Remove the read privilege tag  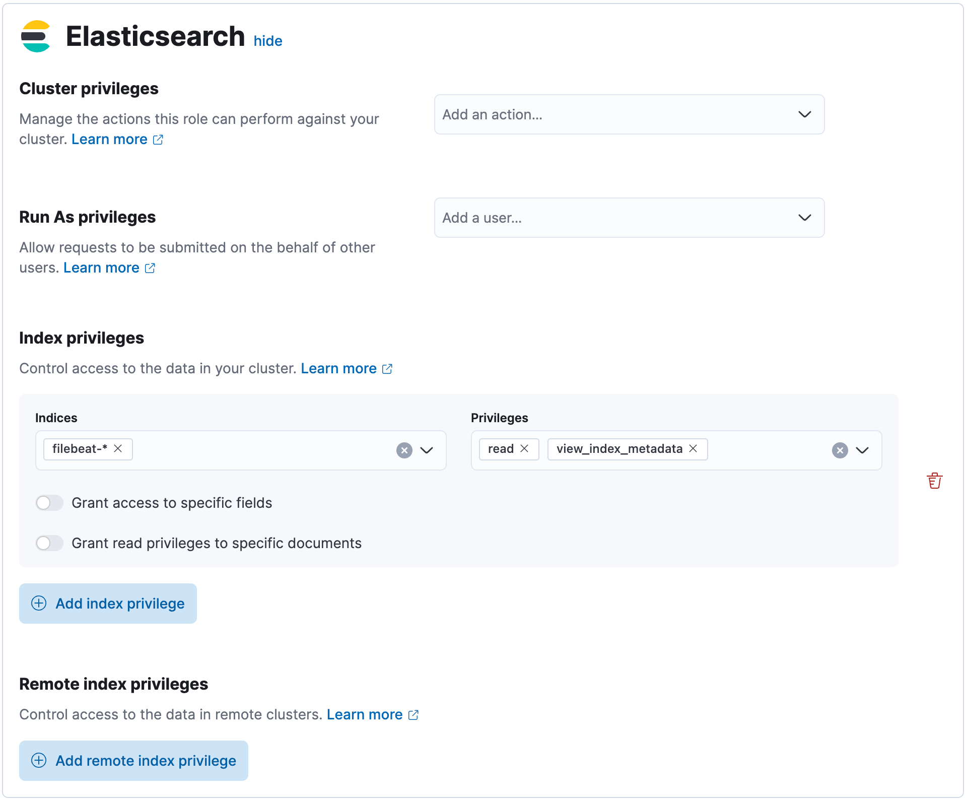524,448
